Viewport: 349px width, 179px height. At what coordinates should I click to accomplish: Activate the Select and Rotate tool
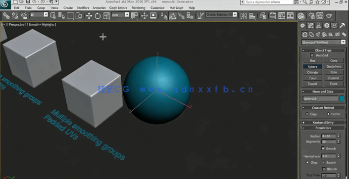(x=98, y=16)
